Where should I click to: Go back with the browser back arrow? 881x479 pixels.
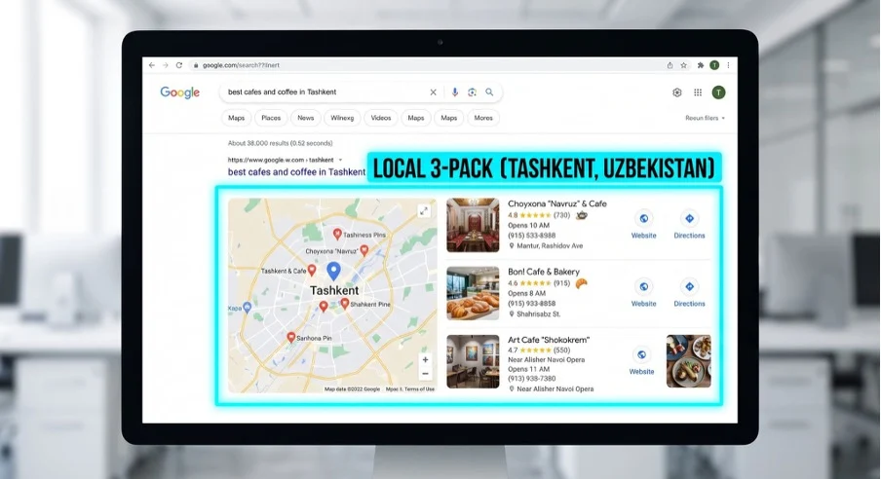click(152, 65)
